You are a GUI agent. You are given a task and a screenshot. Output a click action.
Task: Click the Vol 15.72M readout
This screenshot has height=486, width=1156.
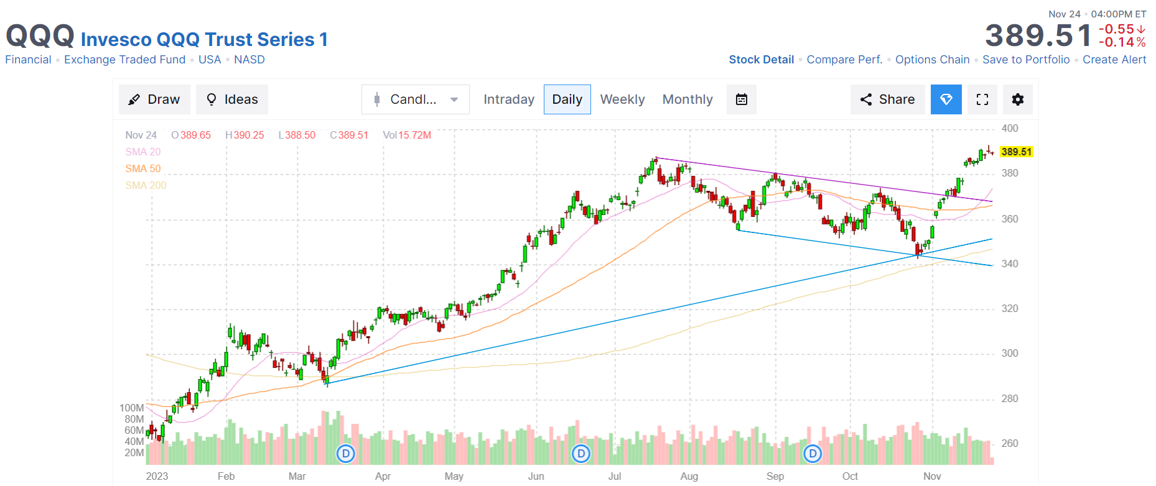point(407,135)
